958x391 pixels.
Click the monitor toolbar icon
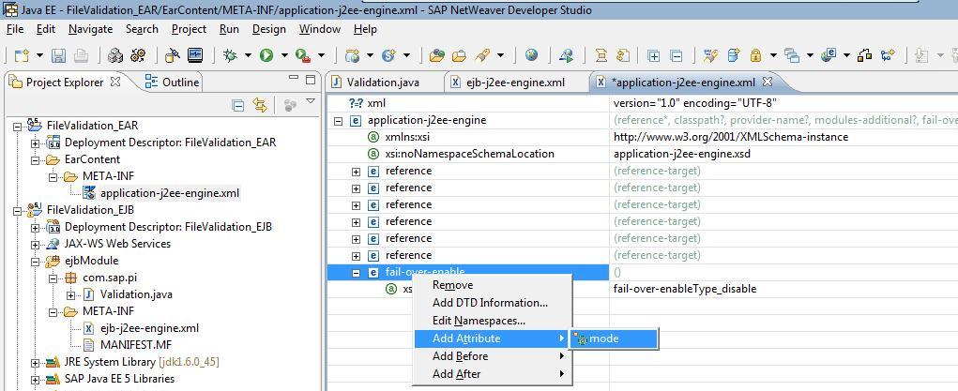pos(195,55)
